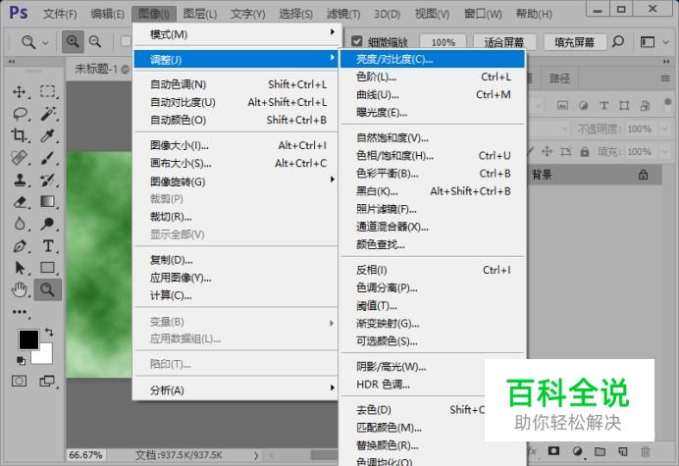This screenshot has width=679, height=466.
Task: Click zoom-out mode in options bar
Action: (95, 41)
